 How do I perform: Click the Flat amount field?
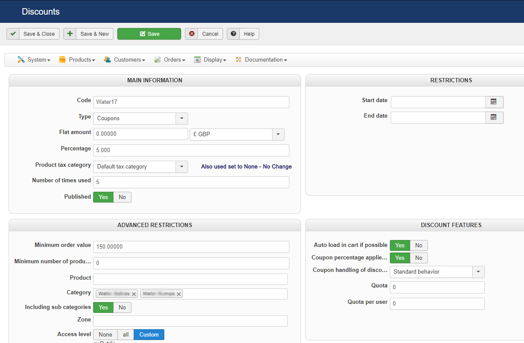click(x=141, y=134)
